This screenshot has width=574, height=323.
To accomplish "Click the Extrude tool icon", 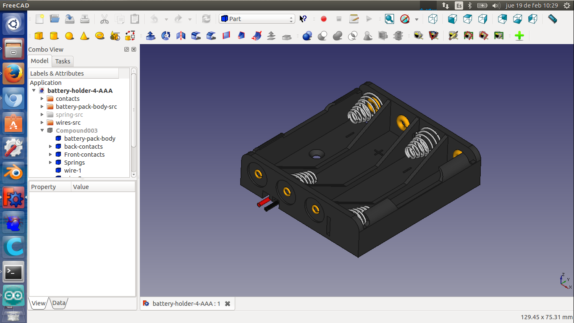I will [151, 36].
